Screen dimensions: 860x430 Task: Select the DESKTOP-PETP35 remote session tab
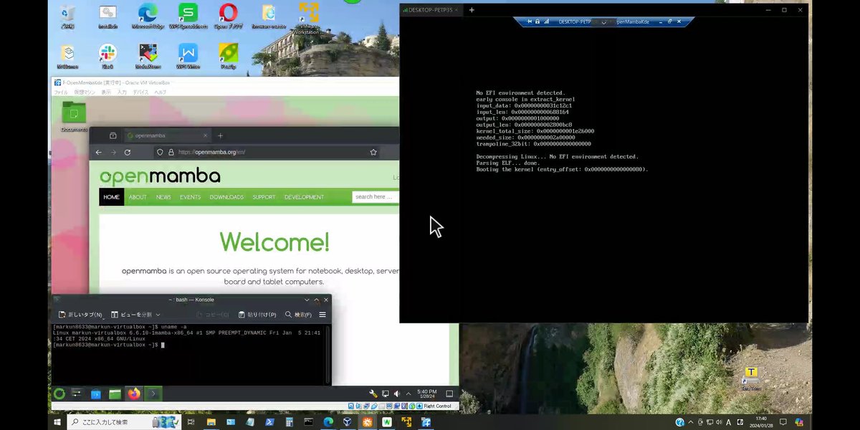point(431,10)
